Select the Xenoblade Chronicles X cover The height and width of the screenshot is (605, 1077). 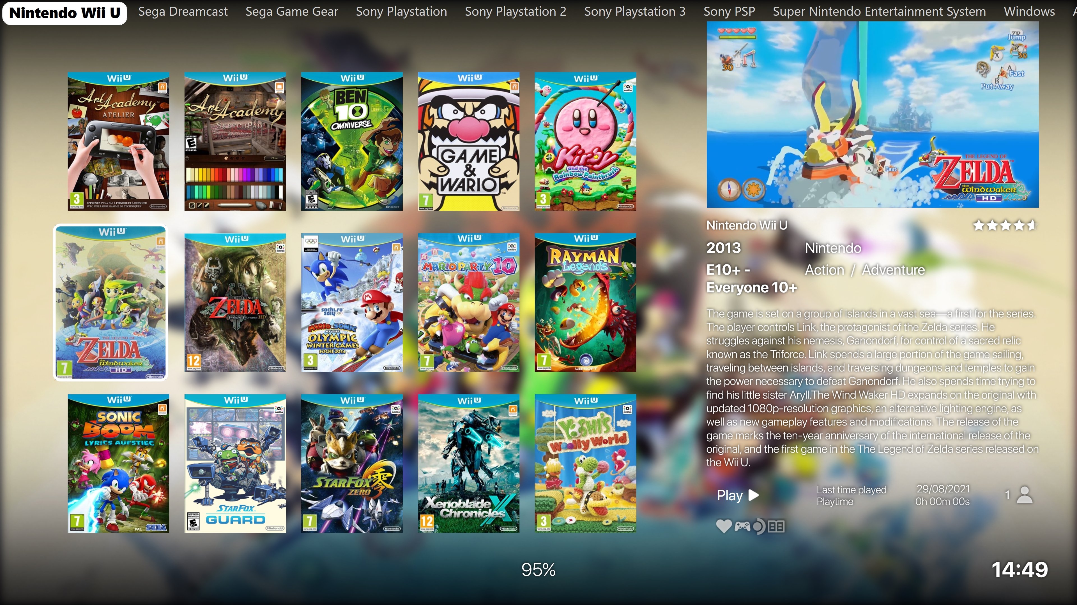468,464
